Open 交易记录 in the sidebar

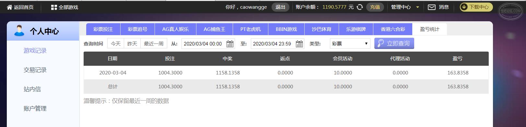click(35, 70)
